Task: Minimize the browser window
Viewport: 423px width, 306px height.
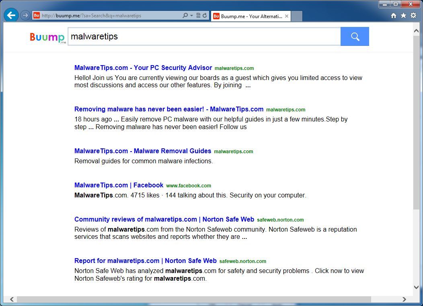Action: click(x=385, y=4)
